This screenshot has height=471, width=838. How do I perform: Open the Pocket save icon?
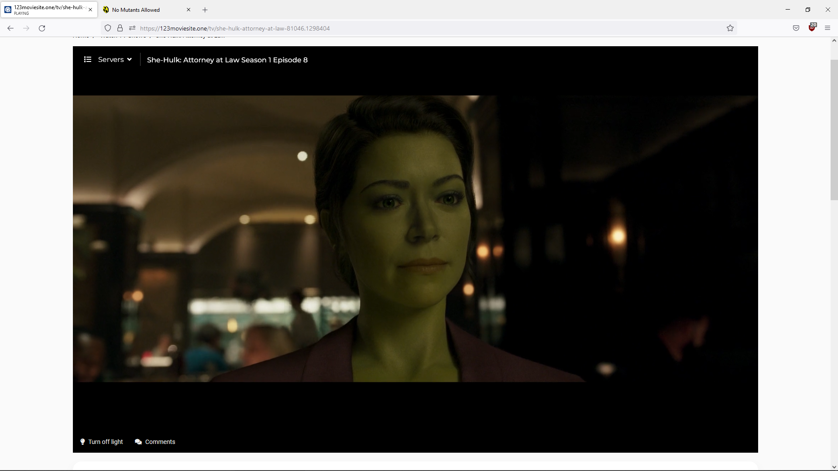coord(796,28)
